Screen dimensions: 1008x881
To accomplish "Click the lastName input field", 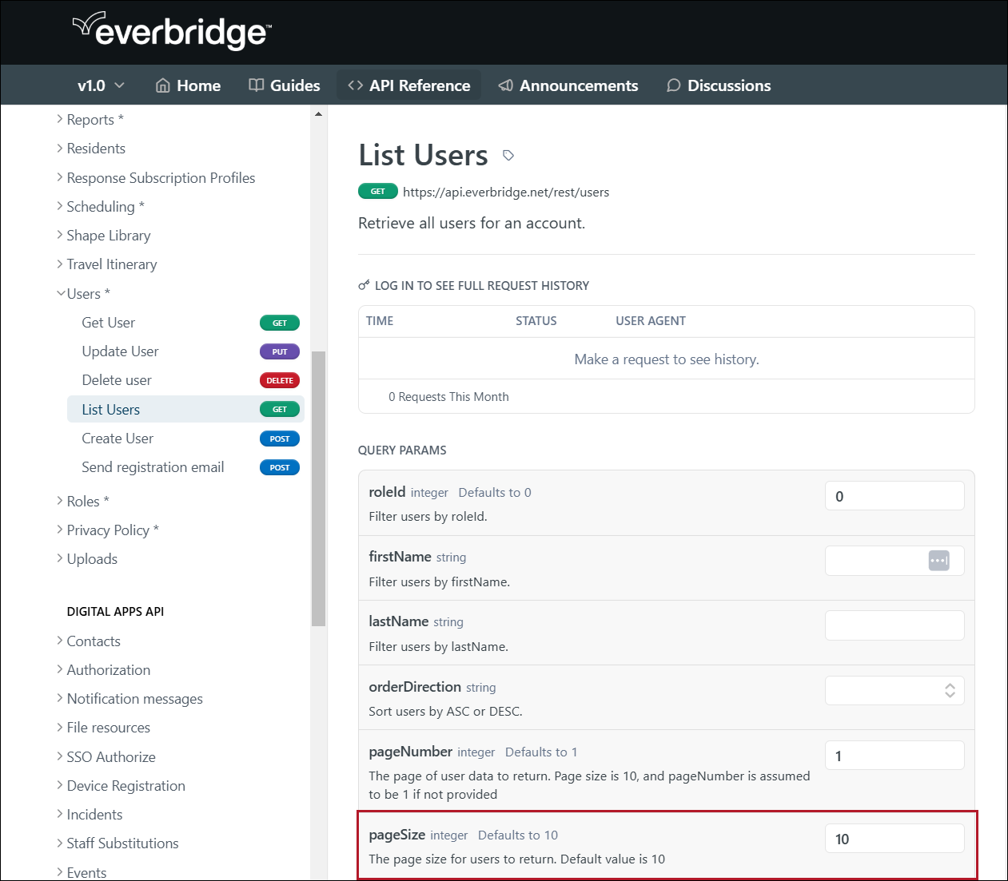I will coord(894,625).
